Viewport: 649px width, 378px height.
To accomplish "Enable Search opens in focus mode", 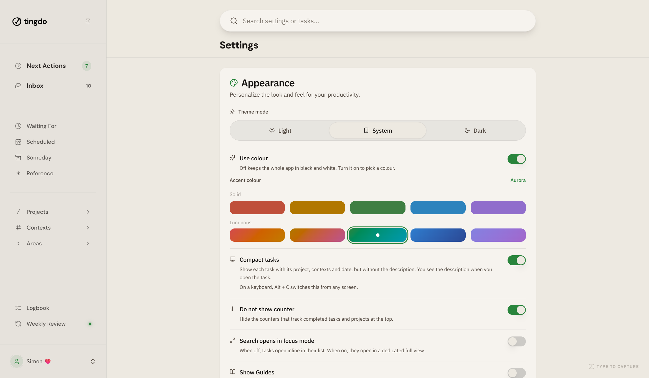I will (x=516, y=341).
